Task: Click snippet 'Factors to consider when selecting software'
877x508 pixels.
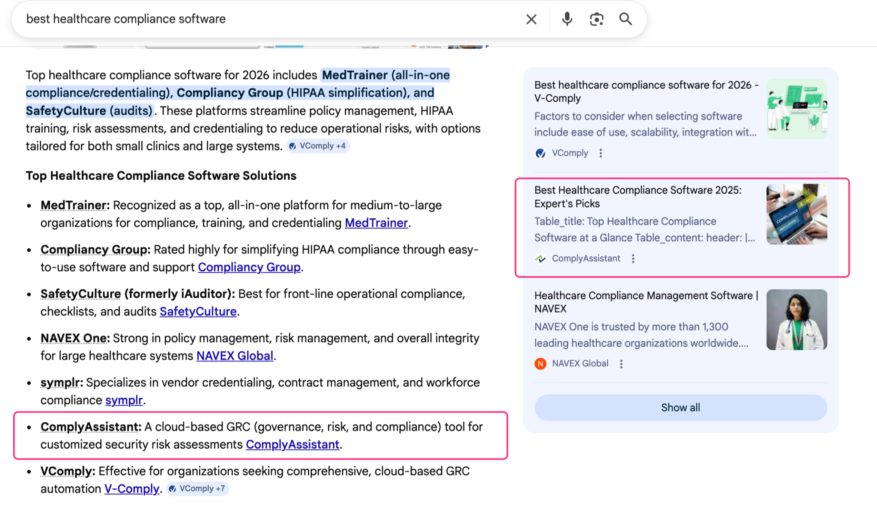Action: tap(638, 116)
